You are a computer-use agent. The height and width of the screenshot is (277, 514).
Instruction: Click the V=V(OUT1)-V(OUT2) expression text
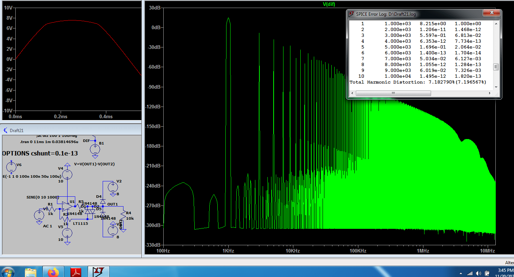[x=94, y=164]
